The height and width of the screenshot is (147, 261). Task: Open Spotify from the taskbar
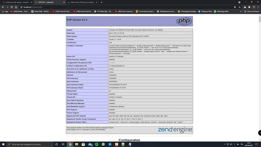[96, 144]
